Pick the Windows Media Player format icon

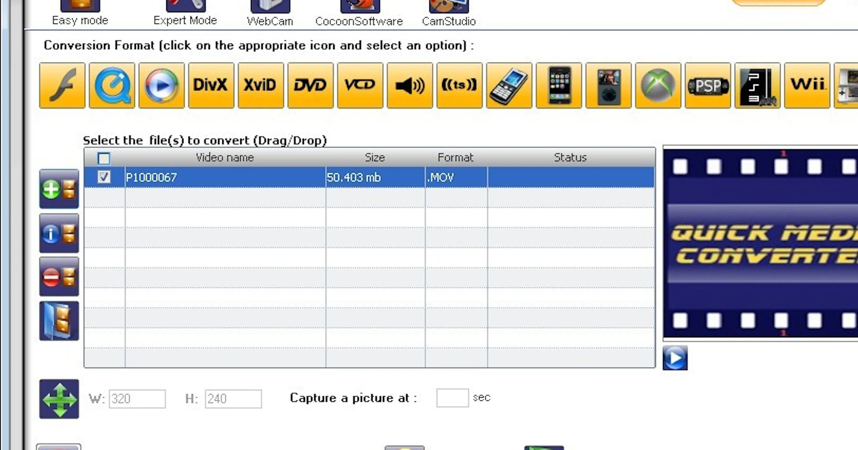coord(162,85)
